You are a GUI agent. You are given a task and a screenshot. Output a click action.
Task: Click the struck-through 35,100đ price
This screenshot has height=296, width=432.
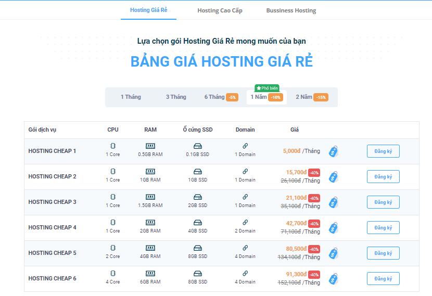290,206
